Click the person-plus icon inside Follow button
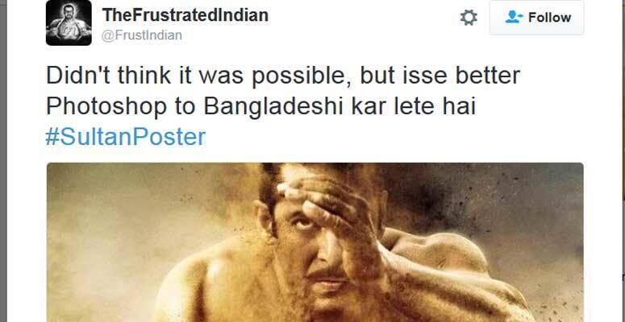The image size is (625, 322). pos(514,17)
